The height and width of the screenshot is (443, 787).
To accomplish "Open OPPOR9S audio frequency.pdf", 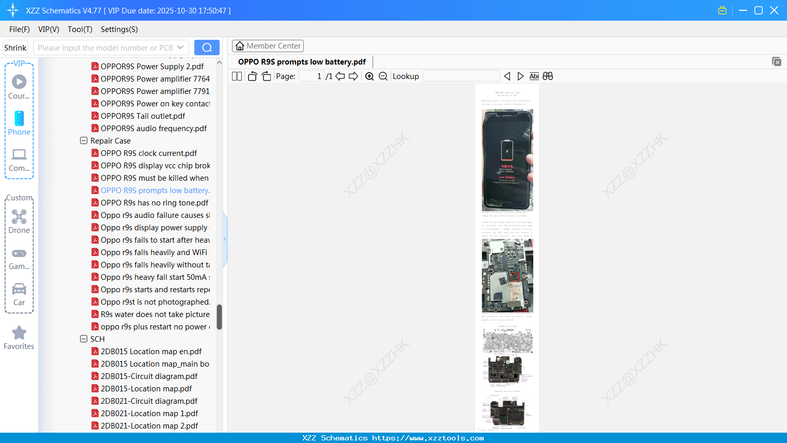I will click(149, 128).
